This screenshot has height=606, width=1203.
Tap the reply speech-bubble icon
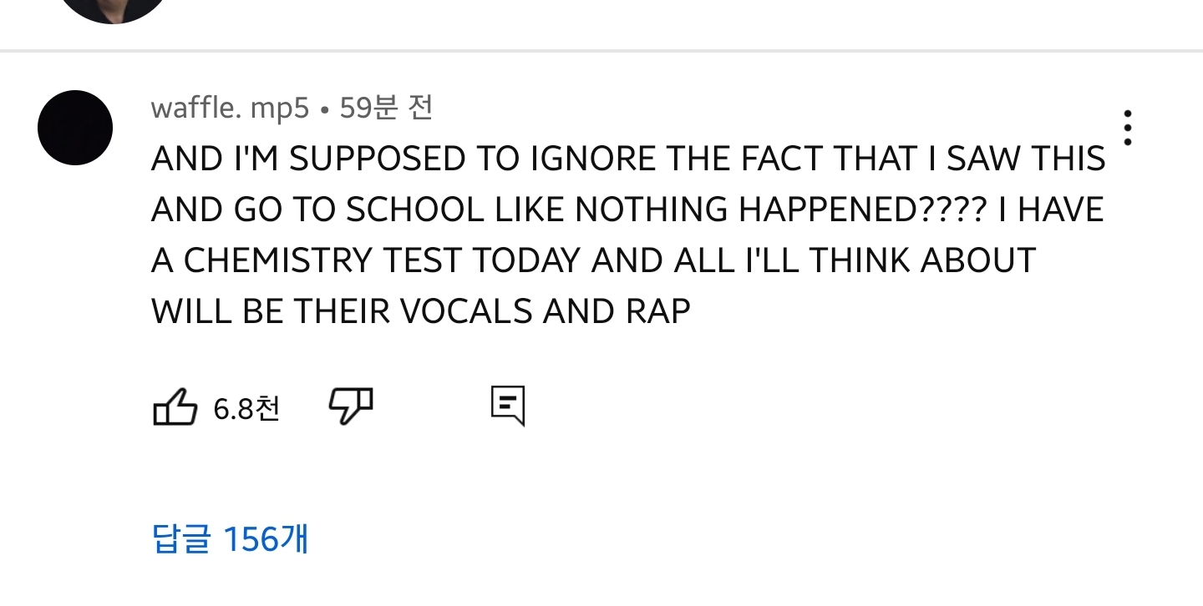pyautogui.click(x=507, y=407)
